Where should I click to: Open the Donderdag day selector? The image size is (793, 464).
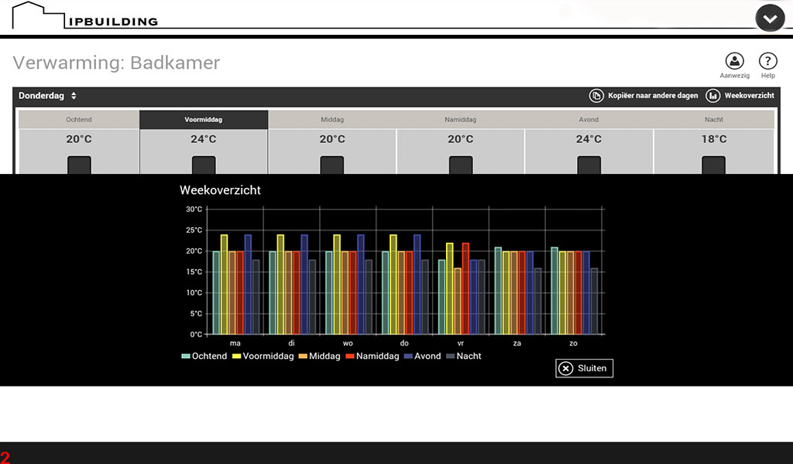pyautogui.click(x=47, y=95)
